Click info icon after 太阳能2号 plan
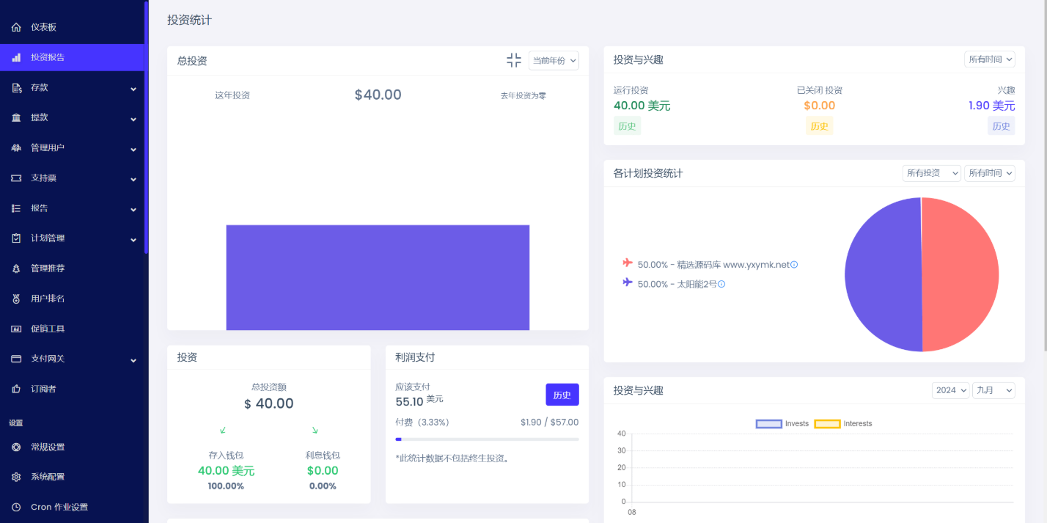Viewport: 1047px width, 523px height. [x=721, y=284]
